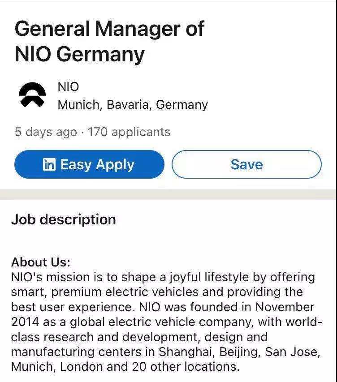Screen dimensions: 337x382
Task: Select the About Us label
Action: pos(40,262)
